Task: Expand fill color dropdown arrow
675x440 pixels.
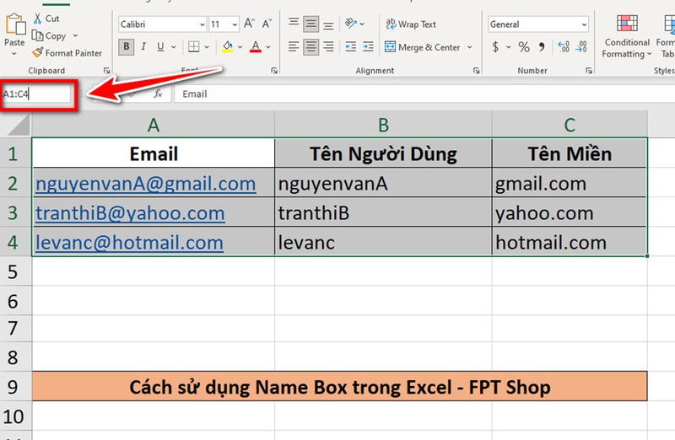Action: (x=240, y=47)
